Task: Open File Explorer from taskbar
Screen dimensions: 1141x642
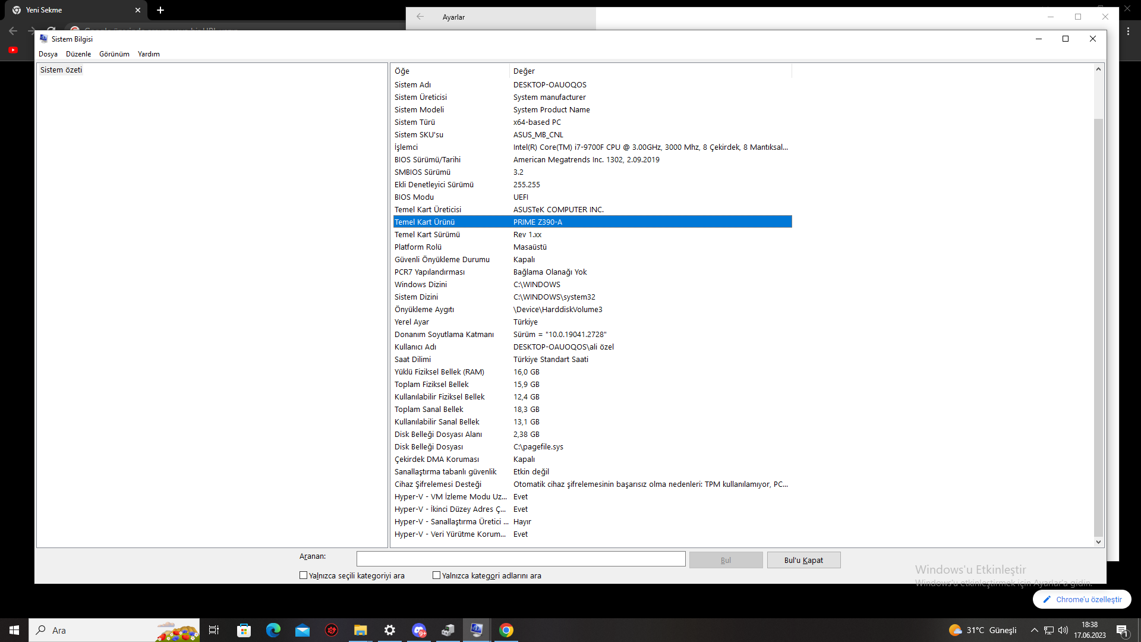Action: coord(360,630)
